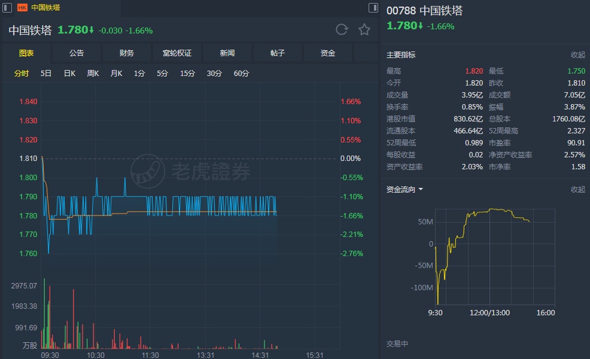
Task: Click the 52周最低 value 0.989
Action: coord(474,143)
